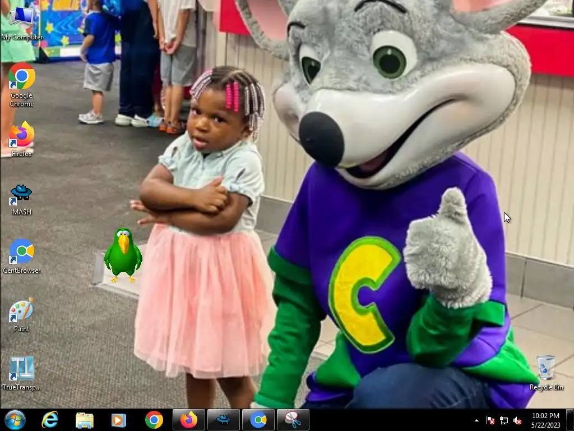Viewport: 574px width, 431px height.
Task: Open clock showing 10:02 PM
Action: pyautogui.click(x=545, y=420)
